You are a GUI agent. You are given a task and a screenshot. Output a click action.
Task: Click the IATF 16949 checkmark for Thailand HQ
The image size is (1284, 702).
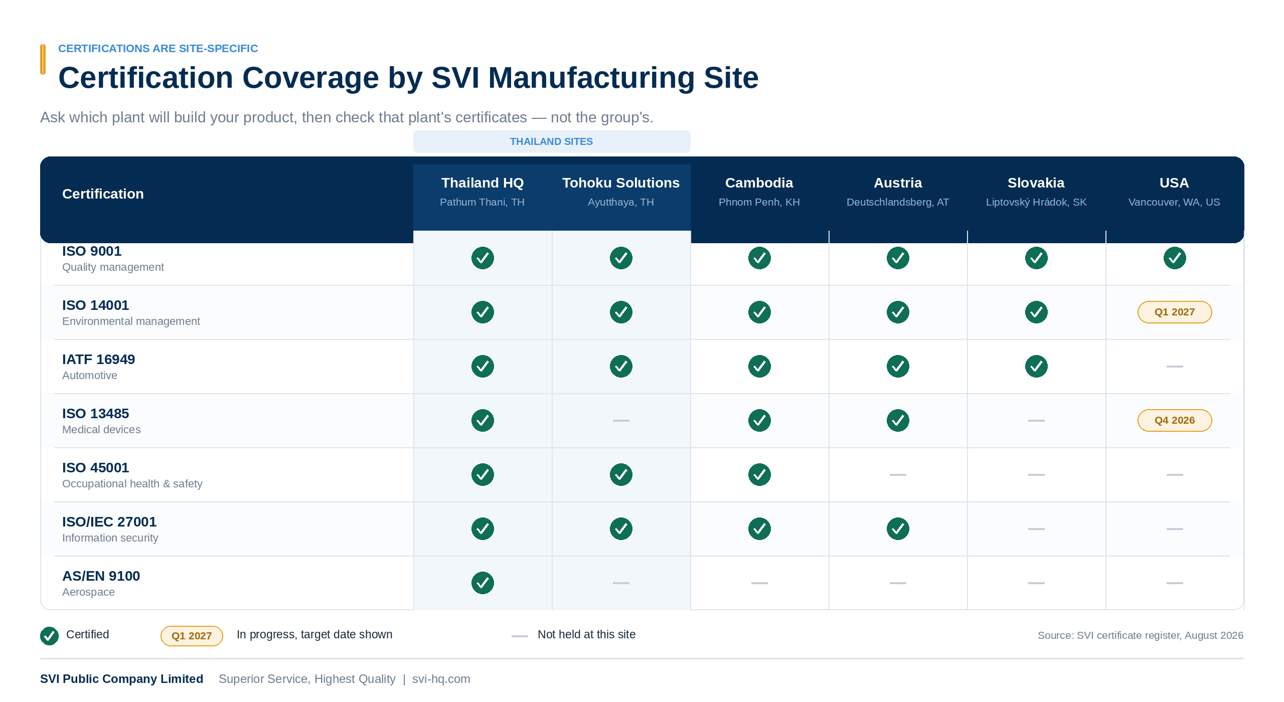(483, 367)
